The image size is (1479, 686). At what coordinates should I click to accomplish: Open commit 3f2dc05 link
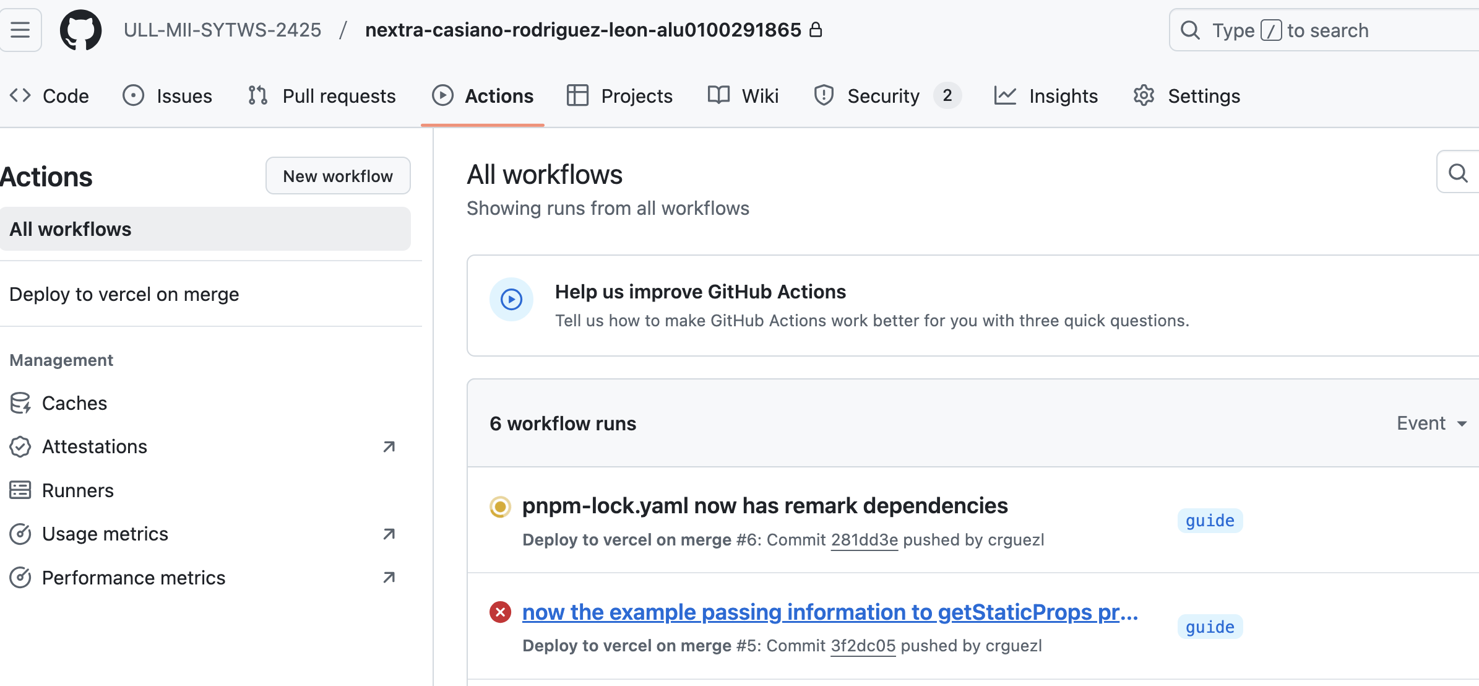[x=863, y=646]
